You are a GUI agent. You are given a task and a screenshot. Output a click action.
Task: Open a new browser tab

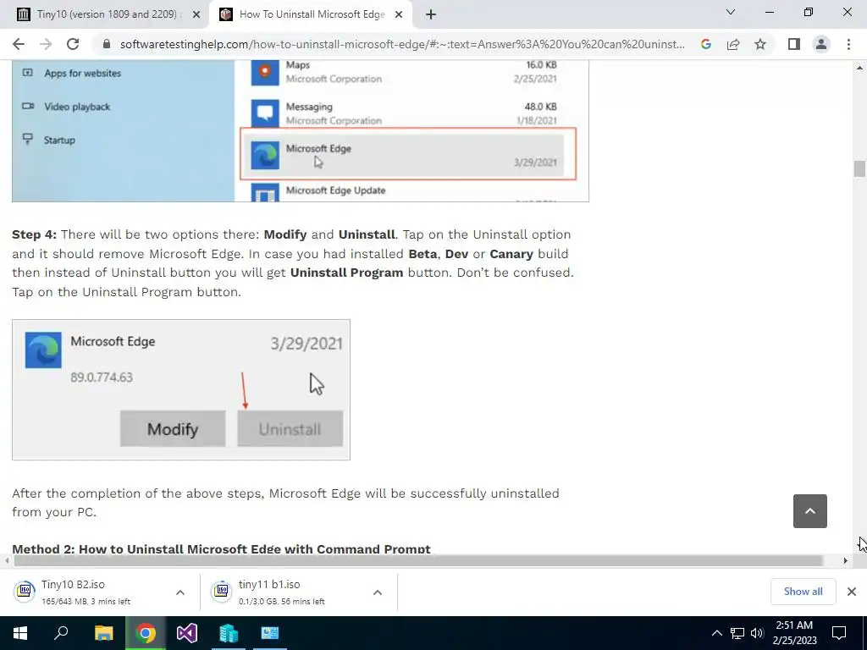431,14
